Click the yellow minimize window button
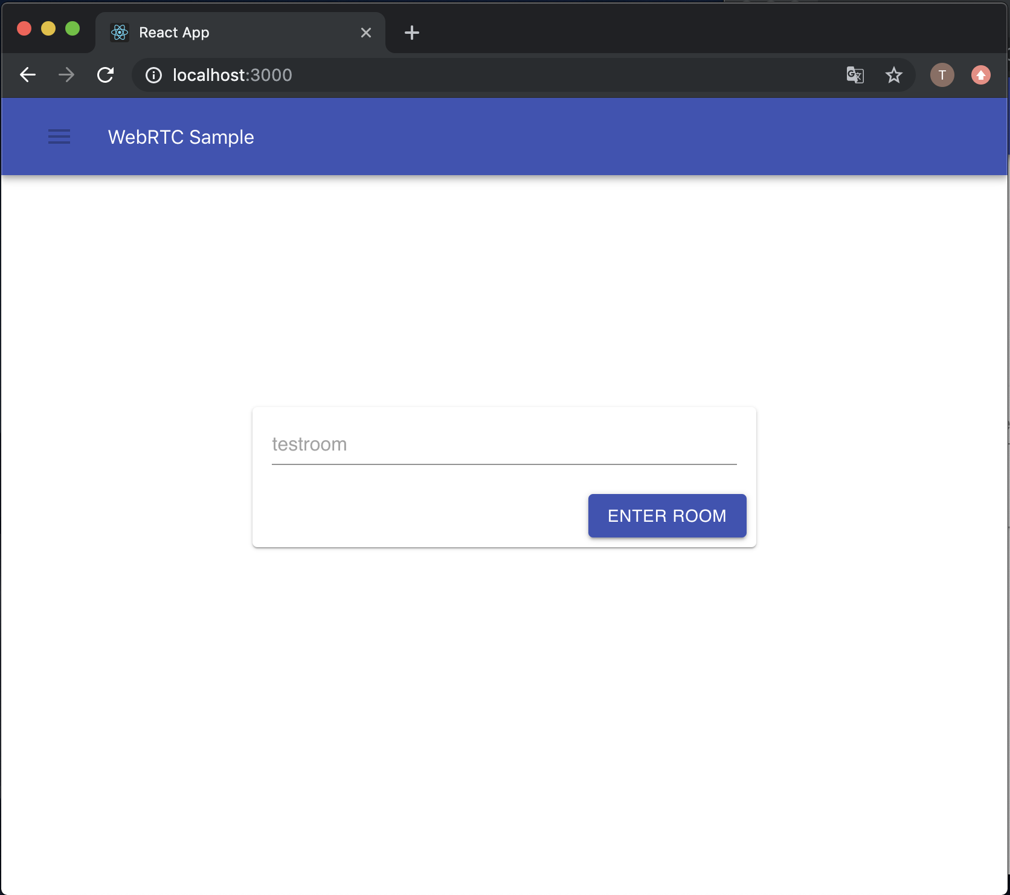Image resolution: width=1010 pixels, height=895 pixels. tap(48, 28)
